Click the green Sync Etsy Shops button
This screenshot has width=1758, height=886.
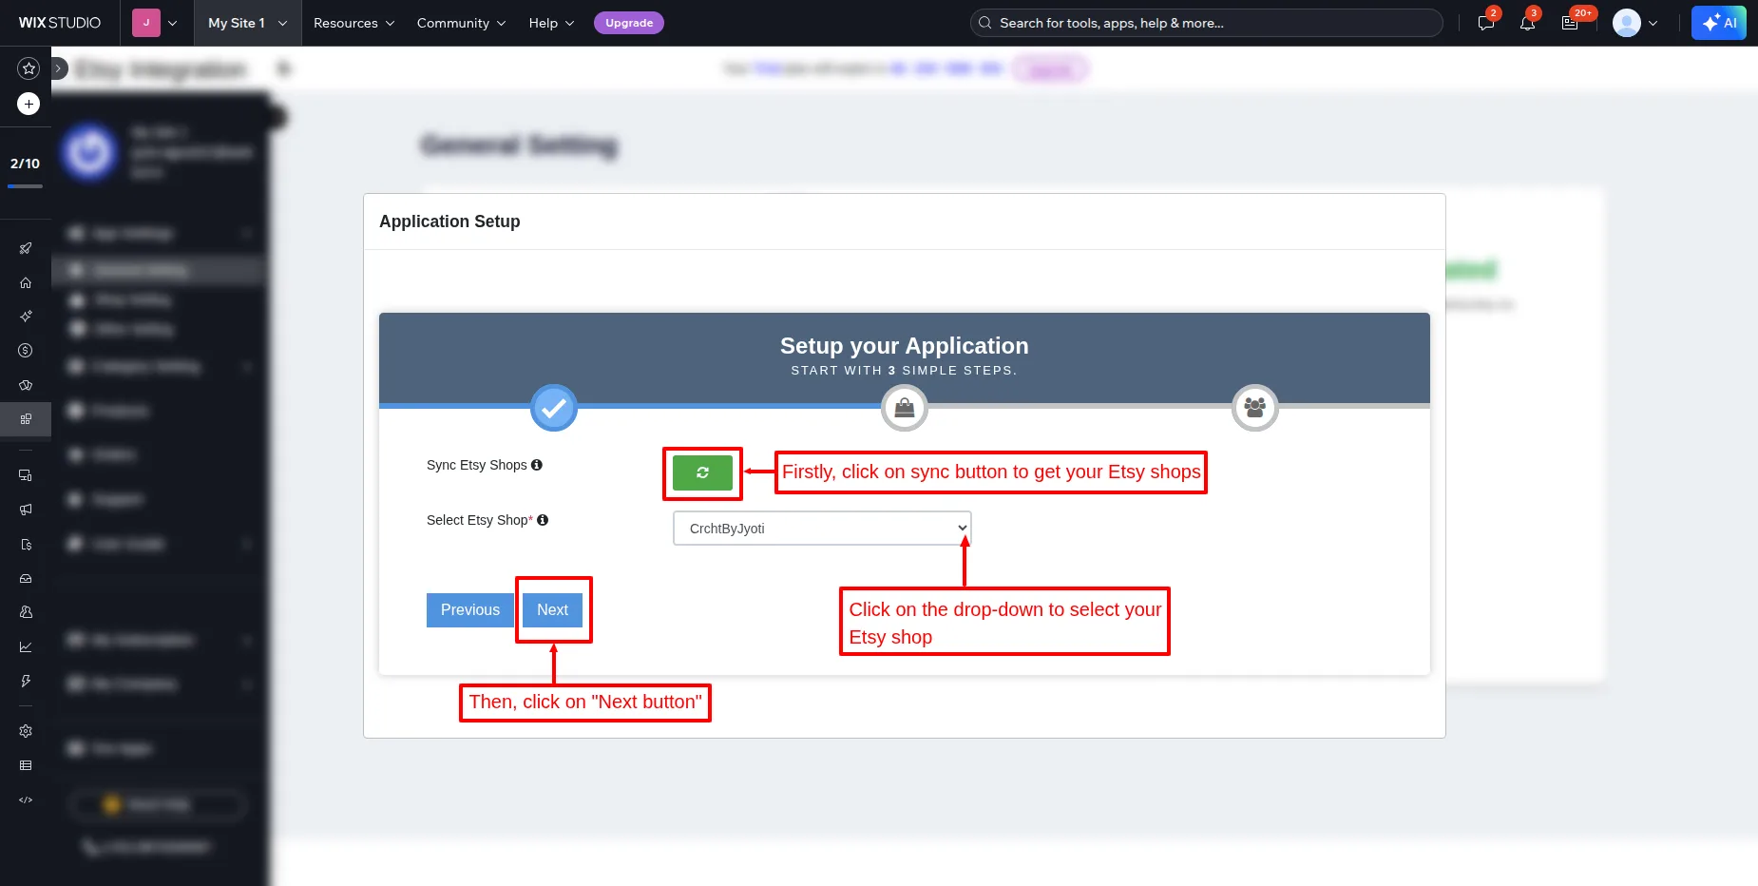click(702, 472)
